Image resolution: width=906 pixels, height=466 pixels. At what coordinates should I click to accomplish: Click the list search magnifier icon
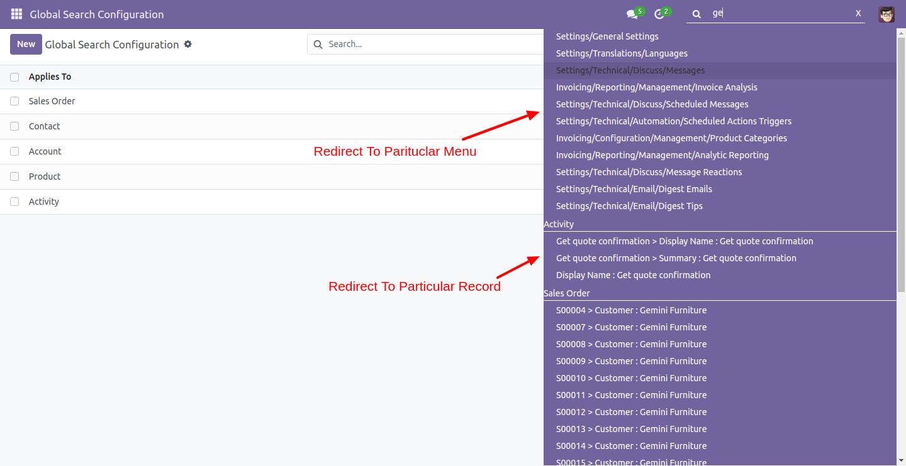[x=318, y=44]
